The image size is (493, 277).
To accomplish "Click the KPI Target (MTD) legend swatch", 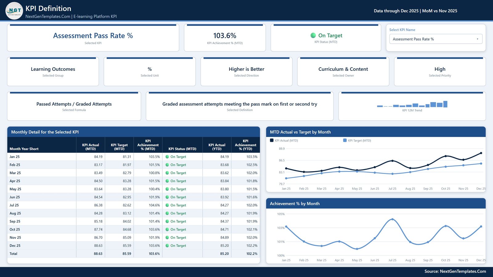I will (345, 140).
